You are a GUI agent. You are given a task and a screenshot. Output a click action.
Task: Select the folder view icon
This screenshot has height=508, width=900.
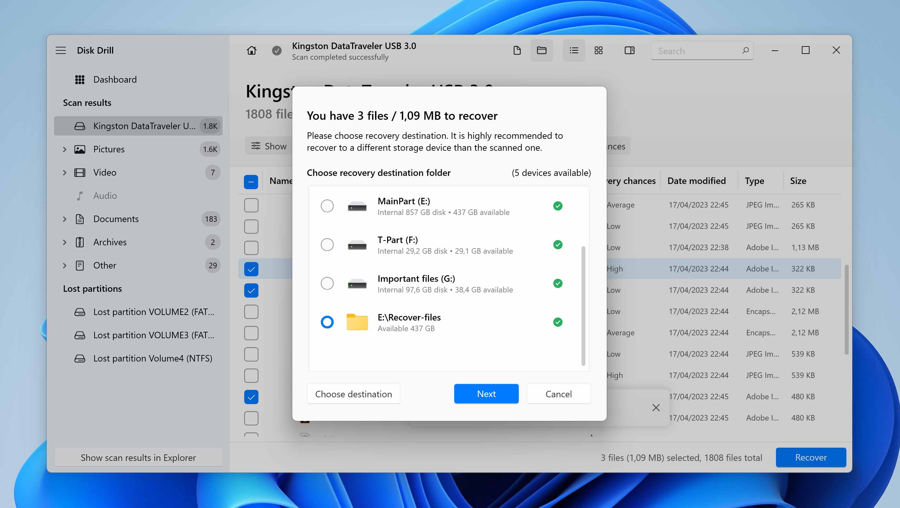(541, 50)
